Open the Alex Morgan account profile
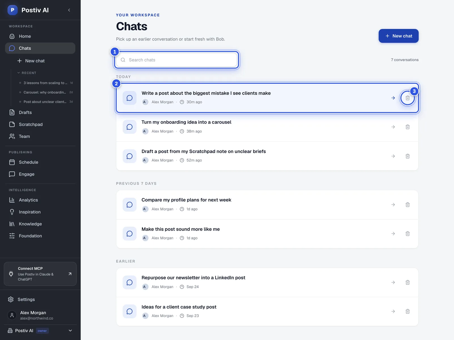 pyautogui.click(x=40, y=315)
